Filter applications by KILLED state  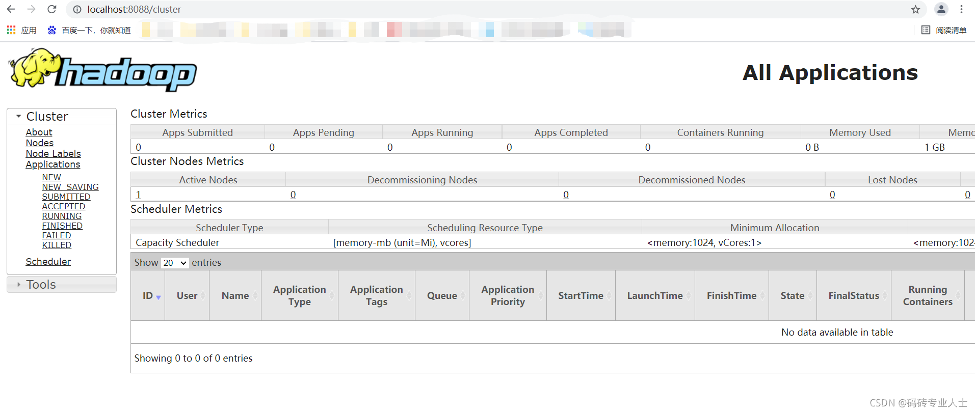point(57,245)
